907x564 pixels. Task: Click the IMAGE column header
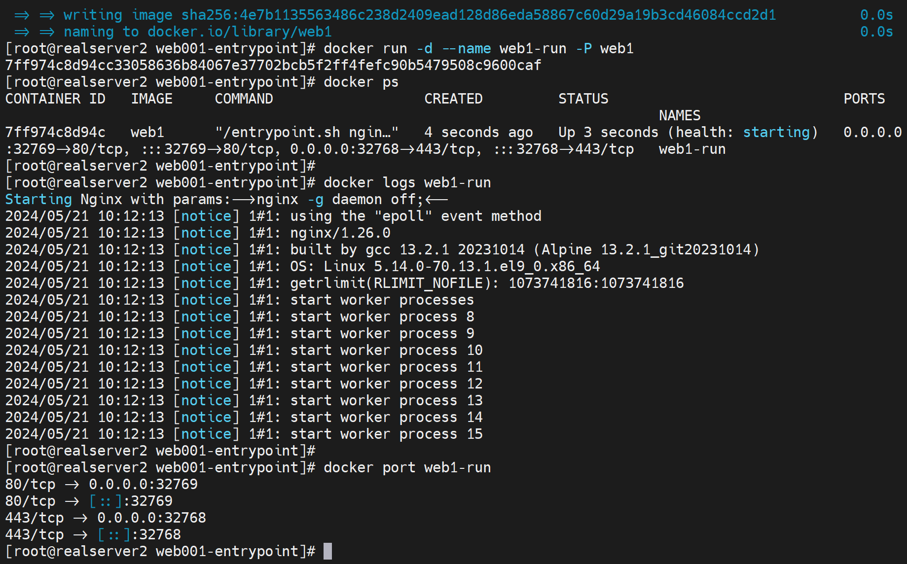point(151,99)
